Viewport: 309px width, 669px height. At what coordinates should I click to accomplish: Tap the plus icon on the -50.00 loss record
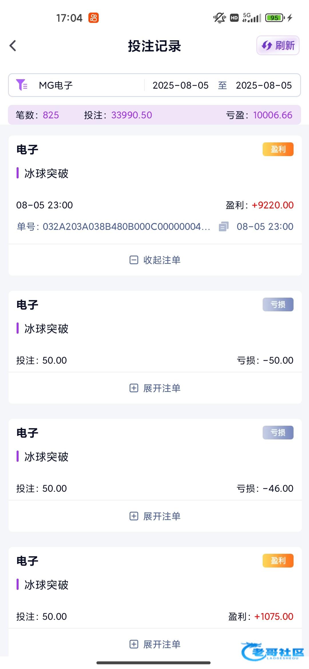tap(134, 388)
